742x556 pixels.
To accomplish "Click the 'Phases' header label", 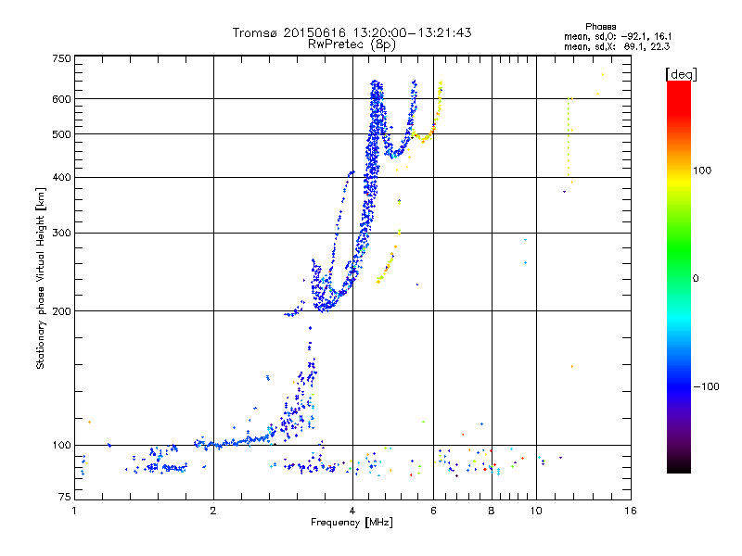I will [600, 27].
